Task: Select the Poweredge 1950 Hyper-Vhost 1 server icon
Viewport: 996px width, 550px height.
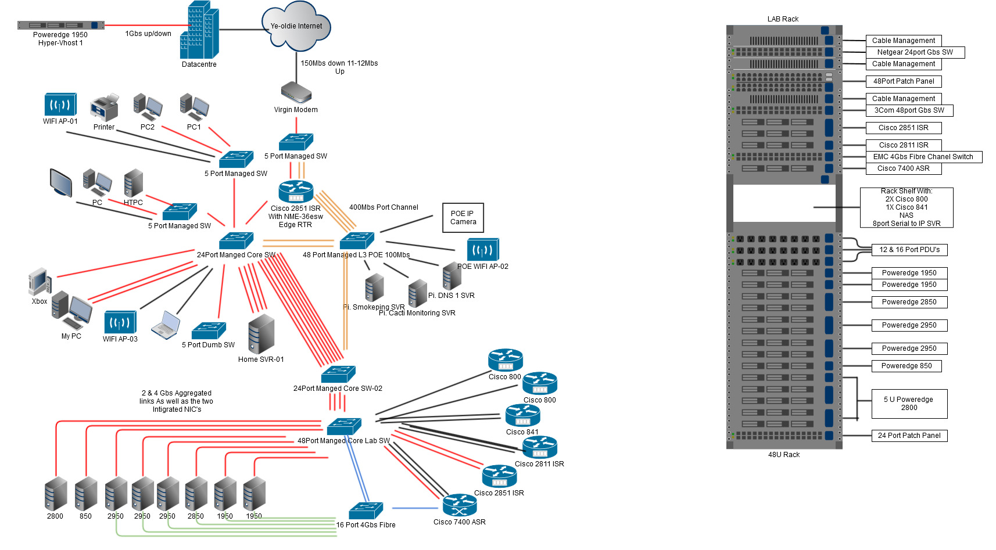Action: (x=61, y=25)
